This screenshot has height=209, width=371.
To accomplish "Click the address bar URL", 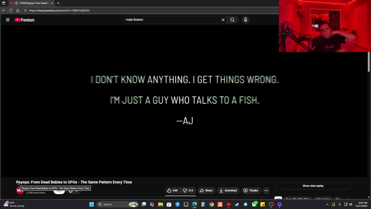I will click(x=59, y=10).
